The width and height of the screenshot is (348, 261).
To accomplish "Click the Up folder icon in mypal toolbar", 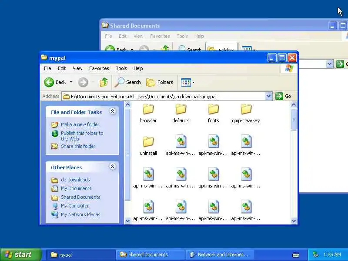I will [x=104, y=82].
